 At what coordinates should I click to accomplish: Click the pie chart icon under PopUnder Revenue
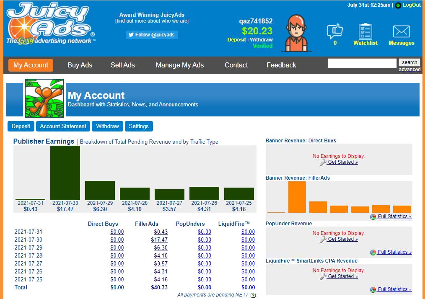click(373, 252)
